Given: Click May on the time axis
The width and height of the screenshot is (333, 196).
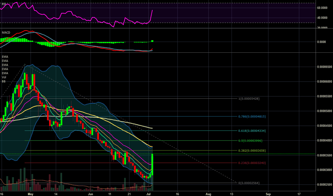Looking at the screenshot, I should point(31,194).
